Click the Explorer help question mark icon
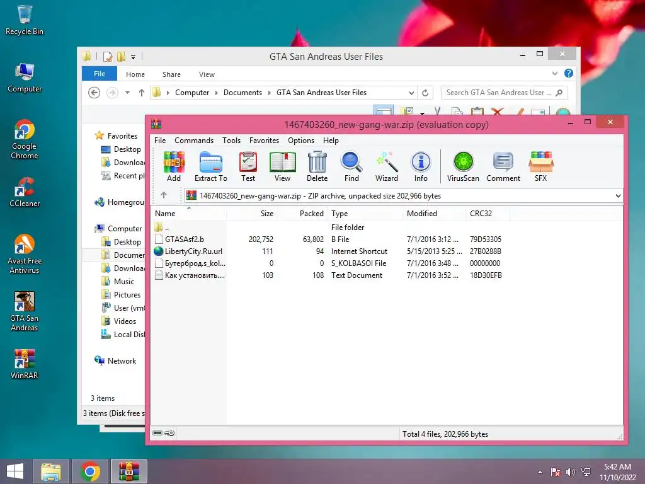 tap(569, 73)
